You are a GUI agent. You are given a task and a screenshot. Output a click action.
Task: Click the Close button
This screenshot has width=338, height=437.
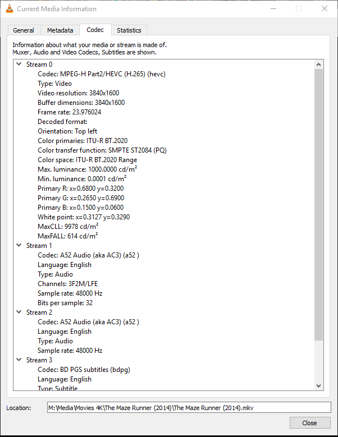tap(310, 423)
